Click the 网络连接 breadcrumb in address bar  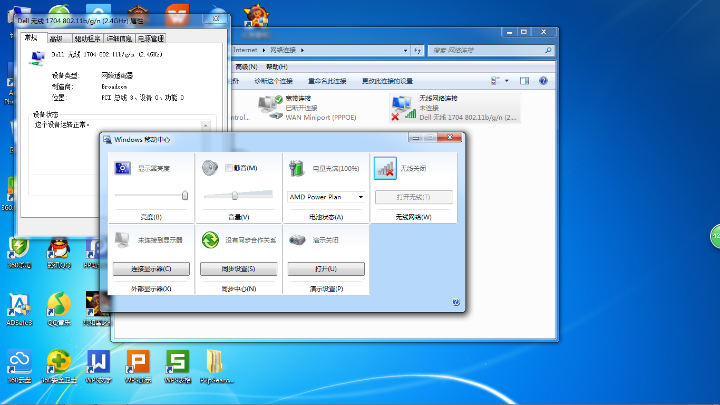point(283,50)
